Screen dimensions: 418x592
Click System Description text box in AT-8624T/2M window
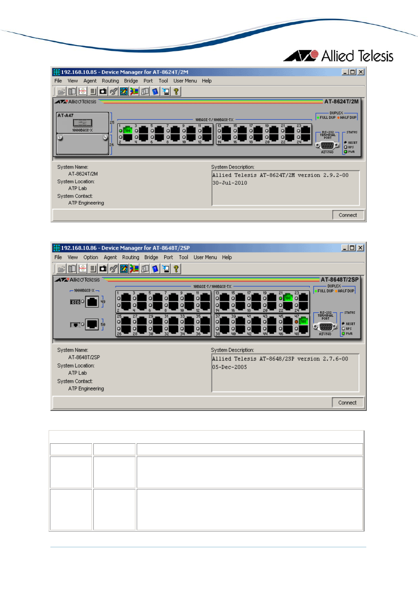click(286, 188)
